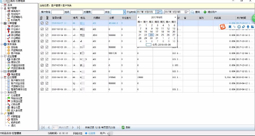255x136 pixels.
Task: Open 订购设置 wrench item
Action: pos(16,104)
